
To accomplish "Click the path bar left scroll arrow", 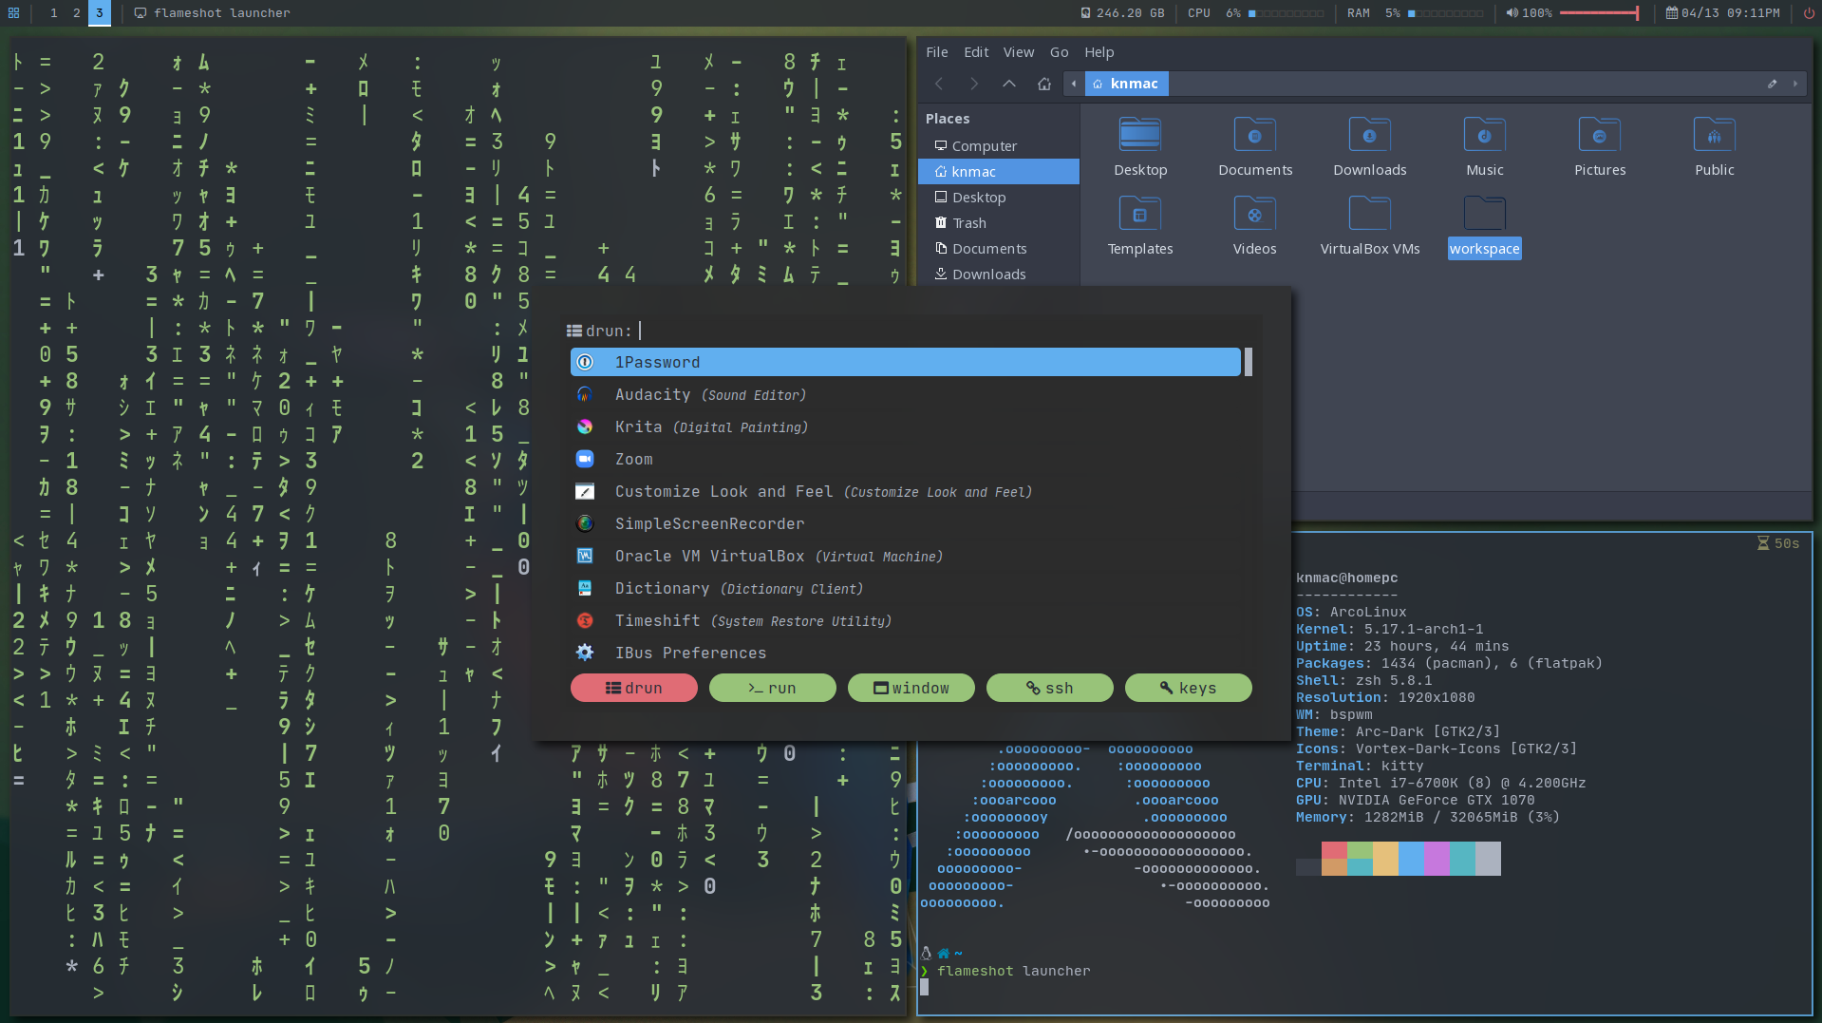I will click(1074, 84).
